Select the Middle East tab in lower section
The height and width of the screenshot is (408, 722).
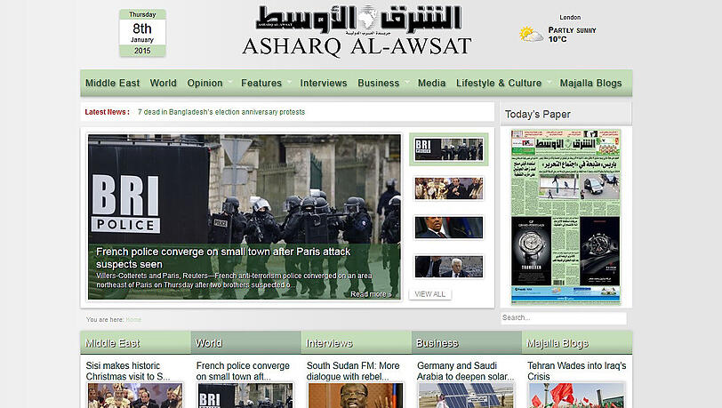135,343
